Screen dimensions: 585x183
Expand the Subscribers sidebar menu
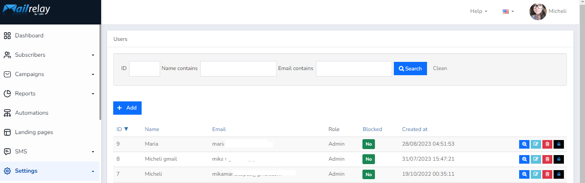[x=50, y=55]
